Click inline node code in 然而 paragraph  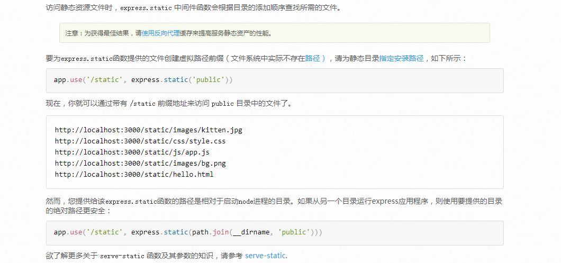pos(247,202)
